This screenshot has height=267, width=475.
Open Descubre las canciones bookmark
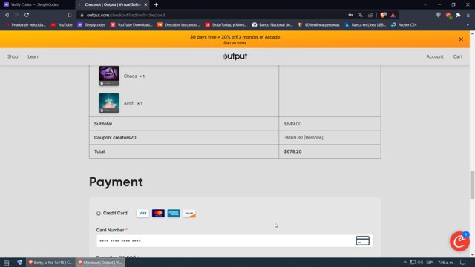click(x=178, y=24)
